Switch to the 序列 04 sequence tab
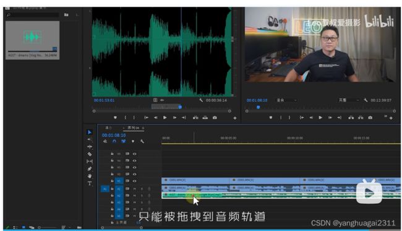 pyautogui.click(x=134, y=128)
